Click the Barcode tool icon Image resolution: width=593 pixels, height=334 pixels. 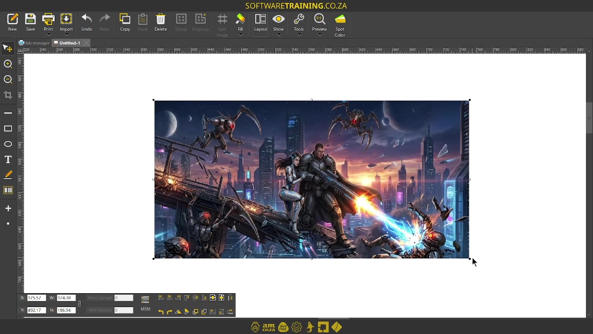pos(8,190)
